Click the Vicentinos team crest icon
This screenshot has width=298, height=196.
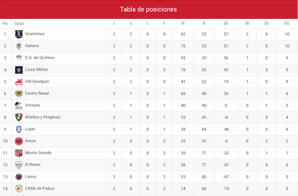pos(19,34)
